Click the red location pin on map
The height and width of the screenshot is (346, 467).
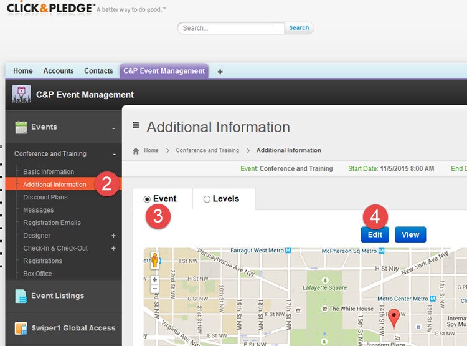point(394,319)
